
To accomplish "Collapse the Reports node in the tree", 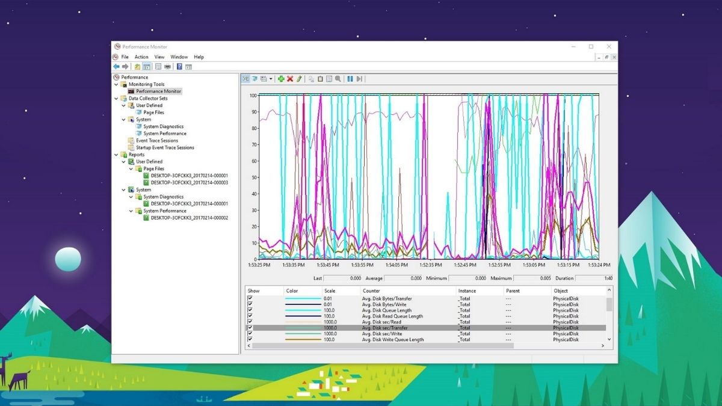I will tap(116, 155).
